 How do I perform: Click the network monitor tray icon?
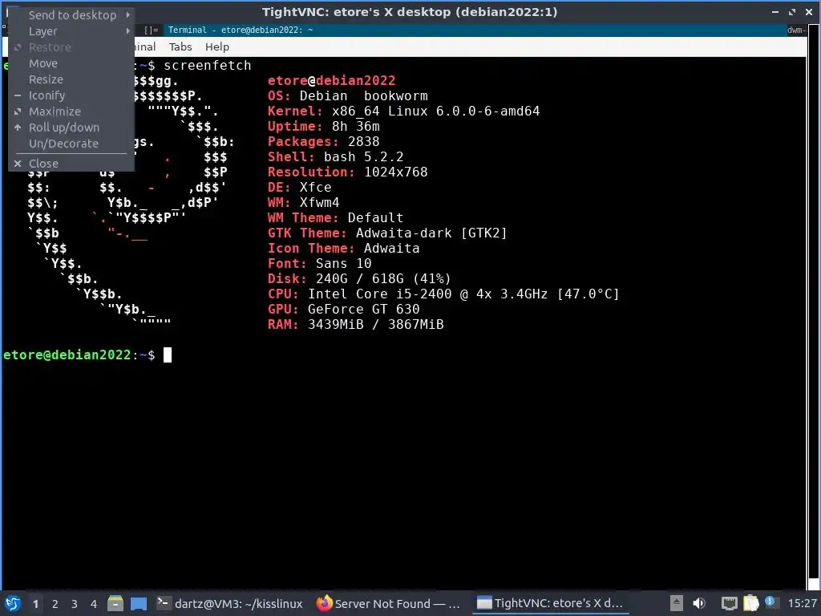coord(729,604)
